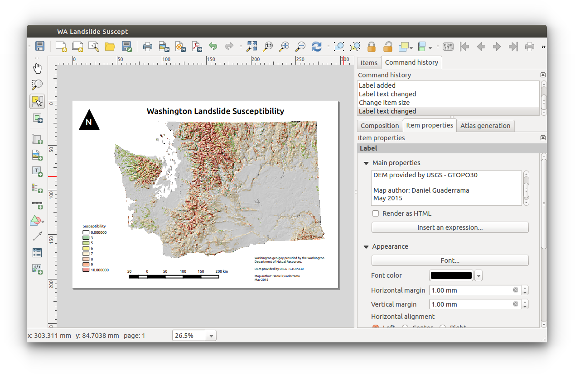The image size is (575, 374).
Task: Select the Add arrow tool
Action: click(37, 236)
